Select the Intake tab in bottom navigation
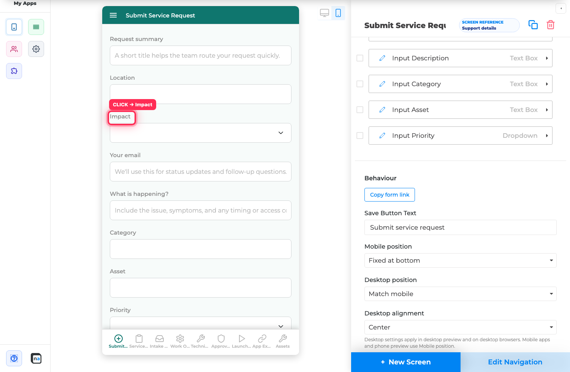The height and width of the screenshot is (372, 570). pyautogui.click(x=159, y=341)
